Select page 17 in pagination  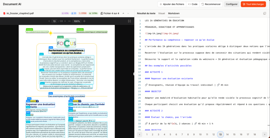click(248, 134)
